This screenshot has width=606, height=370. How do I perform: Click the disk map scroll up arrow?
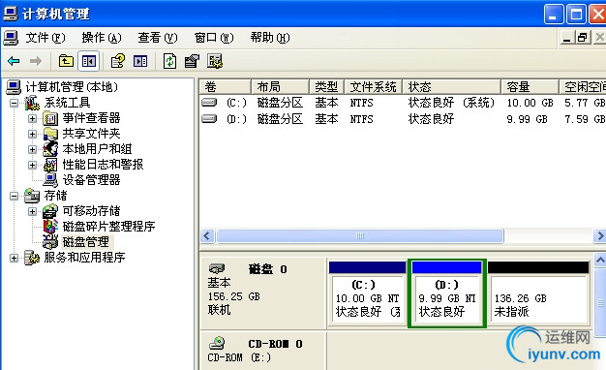tap(600, 261)
